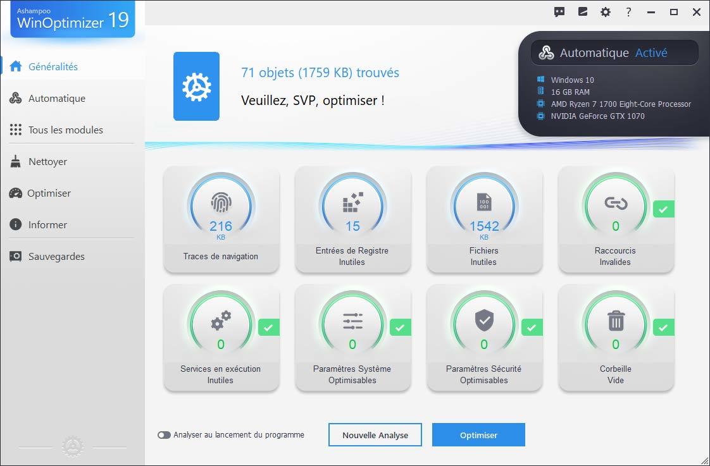Click the 216 KB value
The height and width of the screenshot is (466, 710).
pos(220,229)
